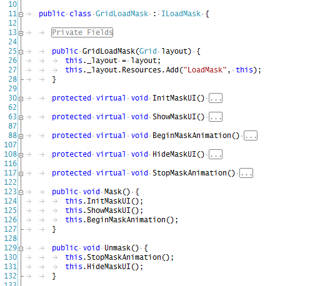
Task: Open the ellipsis box after StopMaskAnimation()
Action: pos(246,173)
